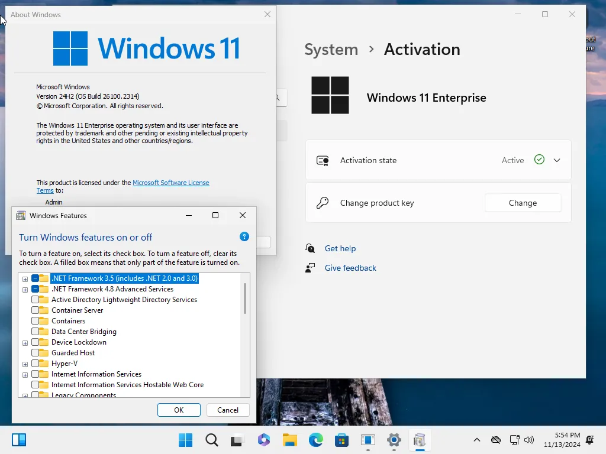Enable Device Lockdown checkbox
The image size is (606, 454).
[x=35, y=342]
